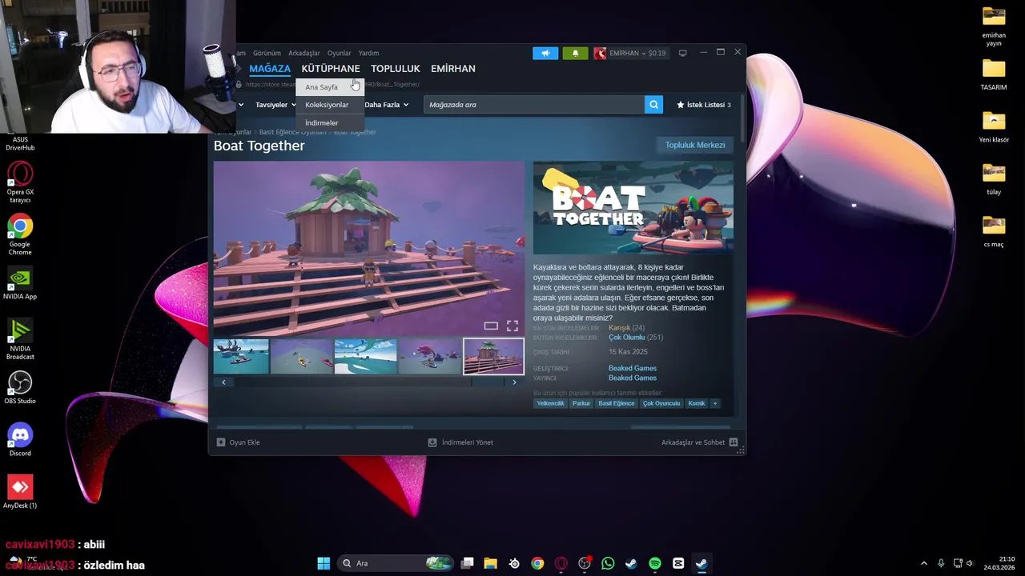Open Steam notifications bell icon
This screenshot has height=576, width=1025.
click(575, 53)
